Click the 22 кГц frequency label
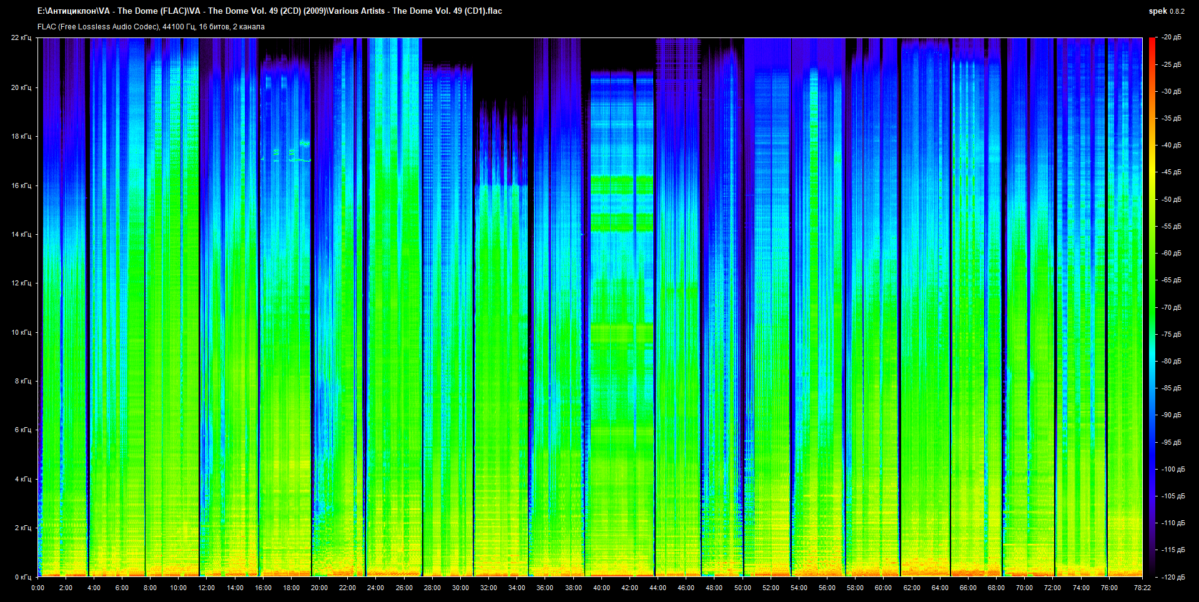This screenshot has height=602, width=1199. click(21, 37)
